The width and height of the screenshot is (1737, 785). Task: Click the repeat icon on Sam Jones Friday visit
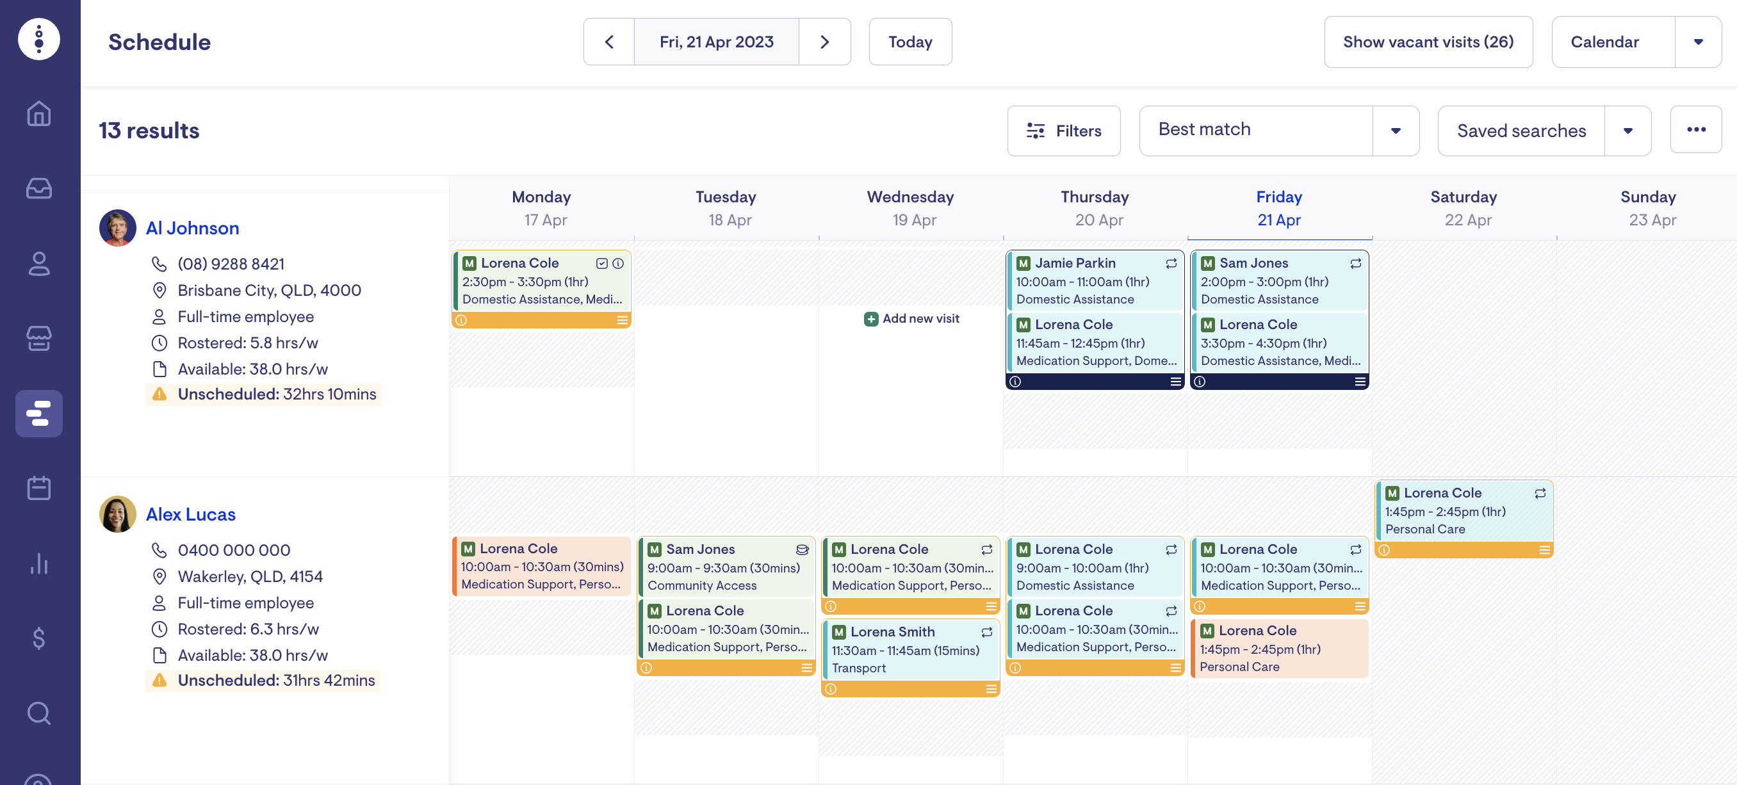point(1355,263)
